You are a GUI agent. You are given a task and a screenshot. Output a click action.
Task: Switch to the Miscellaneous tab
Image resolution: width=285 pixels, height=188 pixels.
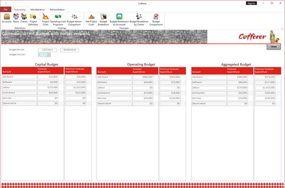pos(38,10)
